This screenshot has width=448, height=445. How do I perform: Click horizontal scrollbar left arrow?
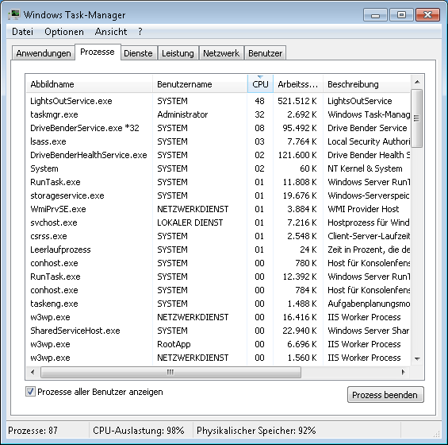(33, 372)
